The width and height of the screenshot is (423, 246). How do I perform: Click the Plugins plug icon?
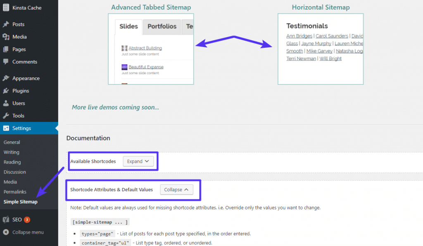[6, 91]
